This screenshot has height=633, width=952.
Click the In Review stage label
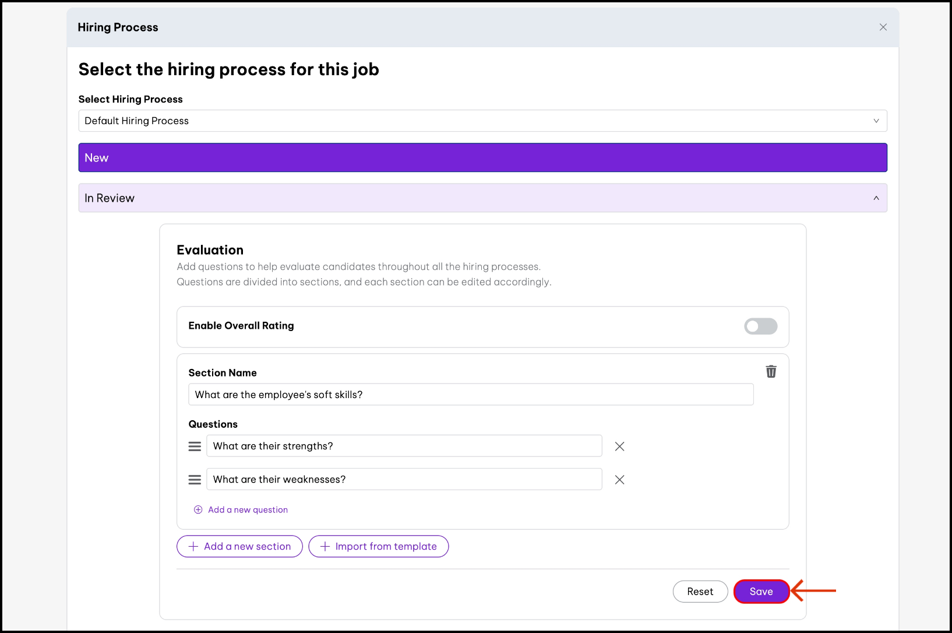[x=110, y=198]
